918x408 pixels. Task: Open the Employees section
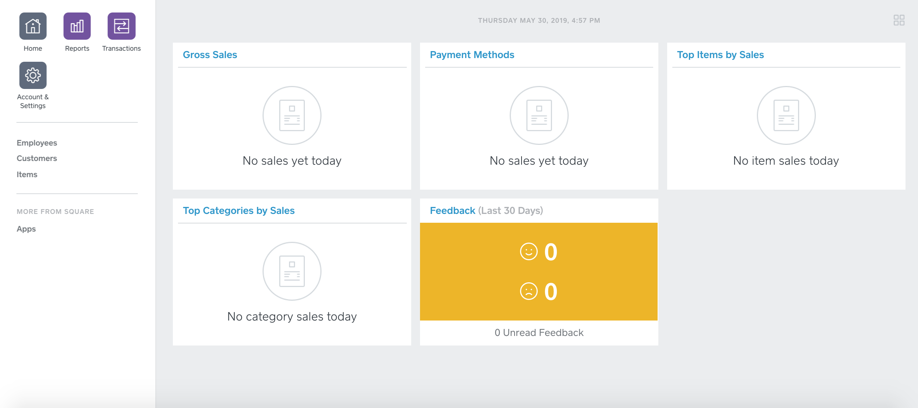(x=36, y=143)
